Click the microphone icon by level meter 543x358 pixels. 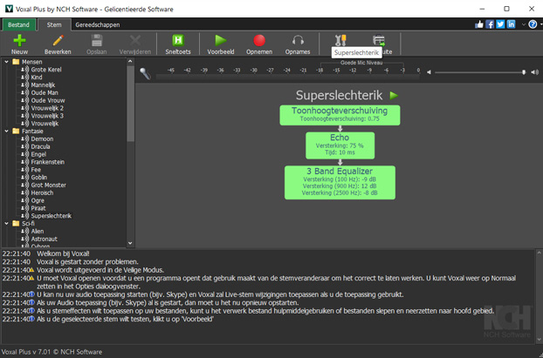tap(145, 73)
